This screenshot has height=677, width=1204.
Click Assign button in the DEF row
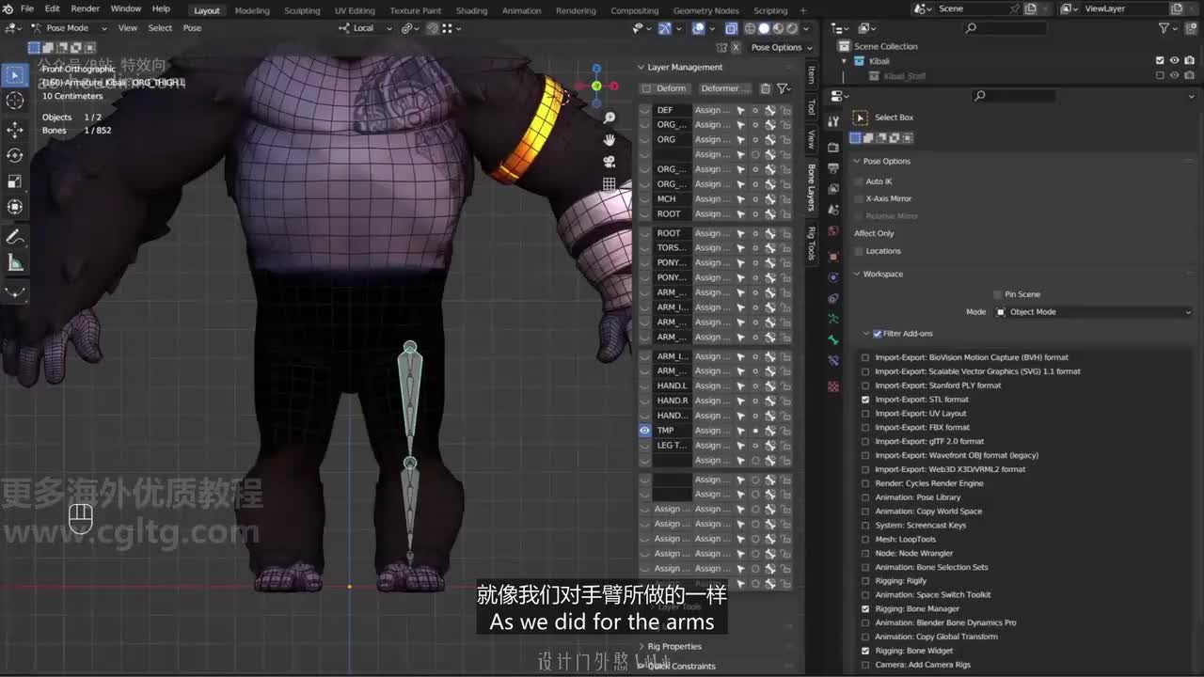712,110
